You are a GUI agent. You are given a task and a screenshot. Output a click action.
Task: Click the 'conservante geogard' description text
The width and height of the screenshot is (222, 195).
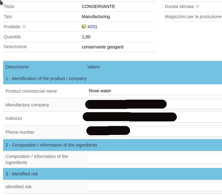click(102, 47)
